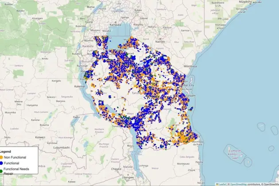Click the 'Beni' map label

82,19
